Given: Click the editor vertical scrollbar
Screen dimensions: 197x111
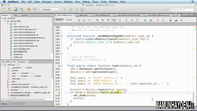Looking at the screenshot, I should click(193, 96).
